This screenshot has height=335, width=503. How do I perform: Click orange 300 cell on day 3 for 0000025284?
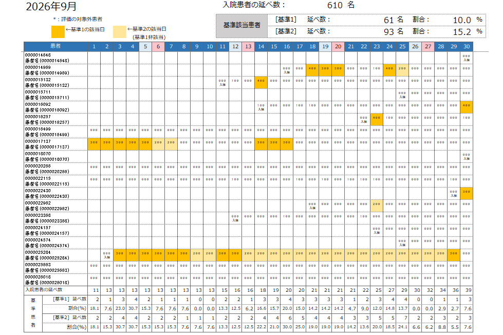click(x=120, y=255)
